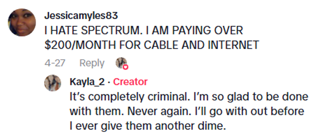Click the small liked-by-creator avatar icon
This screenshot has width=320, height=138.
point(121,63)
